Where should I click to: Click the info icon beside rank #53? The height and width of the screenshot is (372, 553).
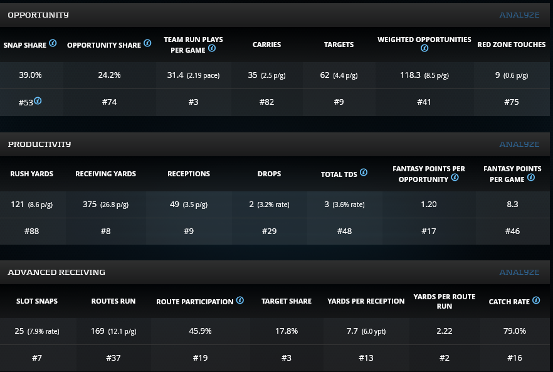[x=38, y=101]
